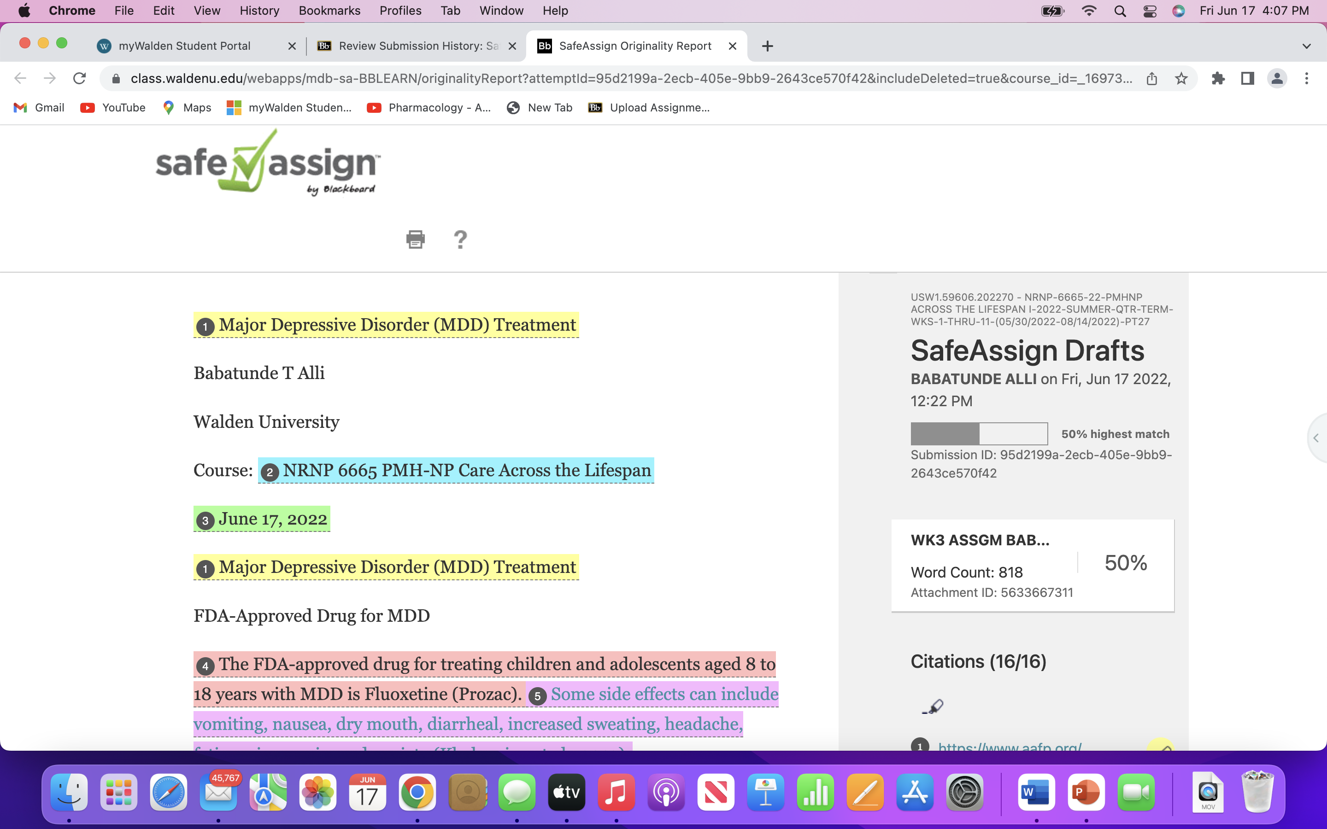Open the History menu
Image resolution: width=1327 pixels, height=829 pixels.
click(x=259, y=11)
